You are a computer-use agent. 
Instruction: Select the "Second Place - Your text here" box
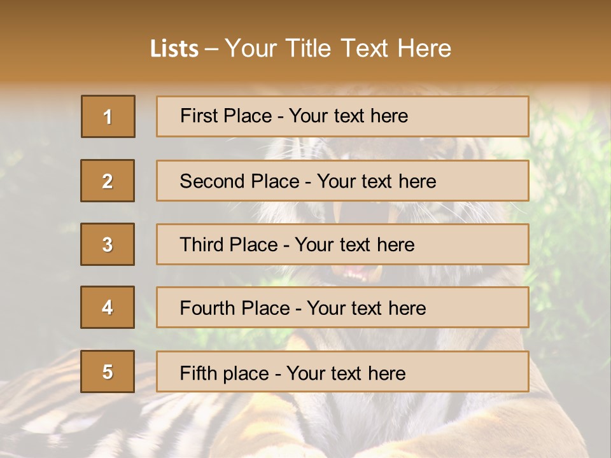pyautogui.click(x=342, y=181)
